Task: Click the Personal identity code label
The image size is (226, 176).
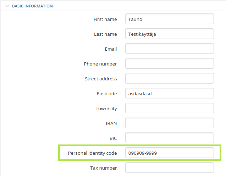Action: 92,153
